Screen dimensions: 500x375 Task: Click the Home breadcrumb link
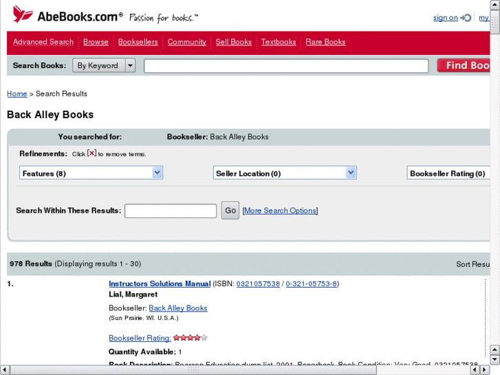(x=17, y=94)
